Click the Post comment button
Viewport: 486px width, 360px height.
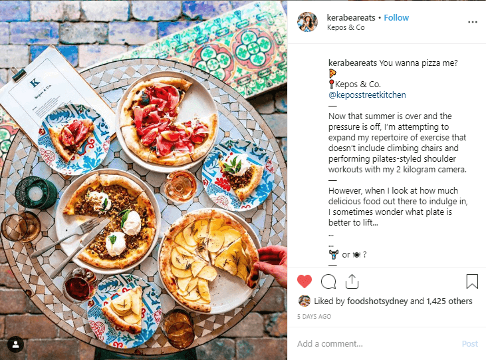(x=470, y=343)
